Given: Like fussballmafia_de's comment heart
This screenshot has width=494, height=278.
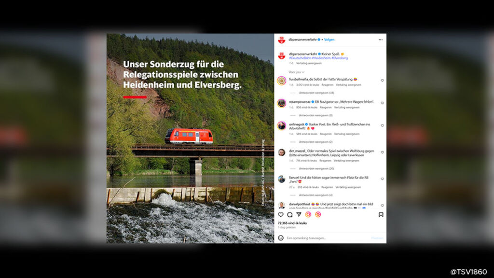Looking at the screenshot, I should pos(382,81).
